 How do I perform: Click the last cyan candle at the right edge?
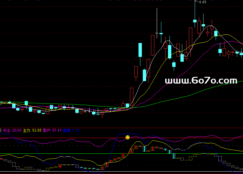241,54
